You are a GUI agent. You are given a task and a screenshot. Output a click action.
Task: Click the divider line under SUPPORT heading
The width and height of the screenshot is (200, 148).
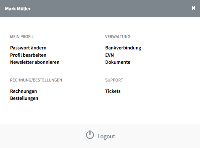click(148, 84)
